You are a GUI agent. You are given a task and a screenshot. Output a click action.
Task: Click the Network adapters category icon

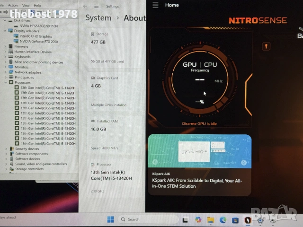[11, 72]
